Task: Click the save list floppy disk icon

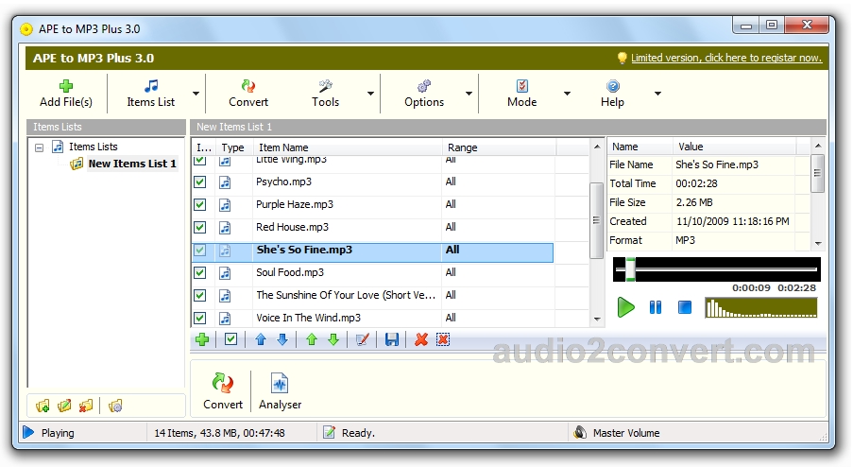Action: (x=392, y=339)
